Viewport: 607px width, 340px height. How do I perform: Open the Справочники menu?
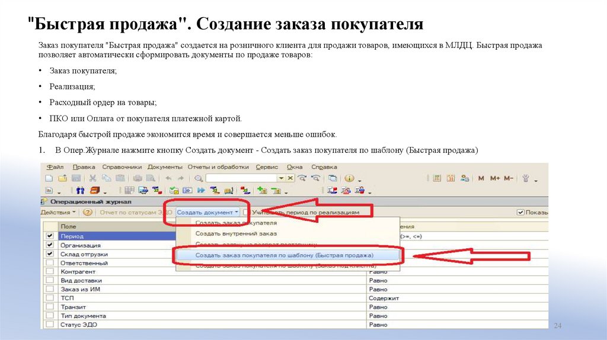pyautogui.click(x=122, y=167)
